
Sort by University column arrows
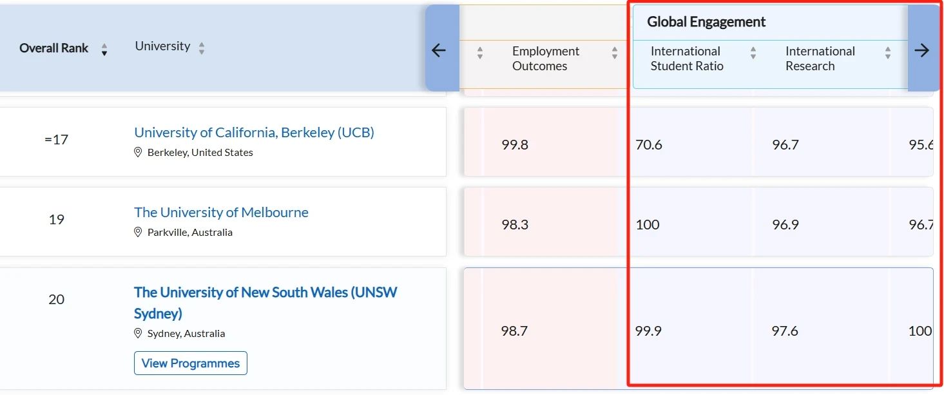click(x=202, y=48)
